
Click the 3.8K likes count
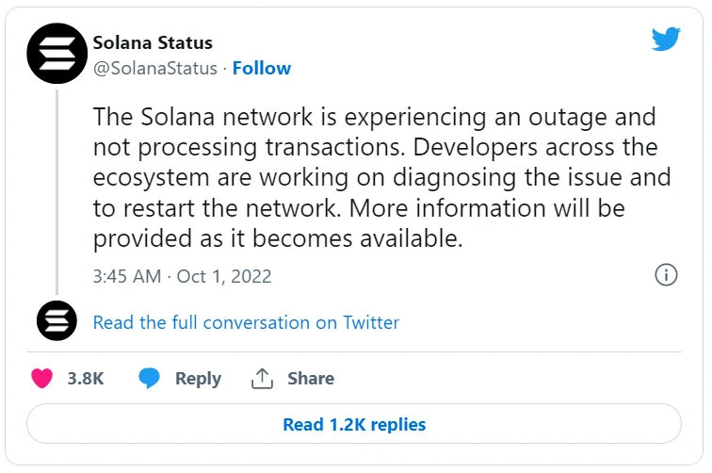tap(86, 379)
